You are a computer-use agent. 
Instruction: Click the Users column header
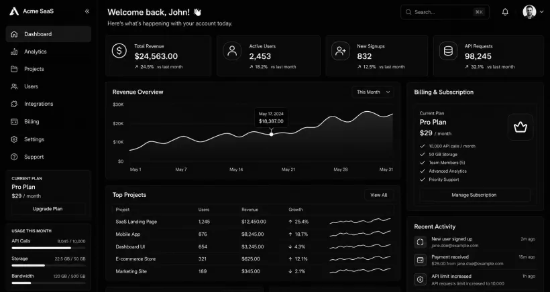[204, 210]
